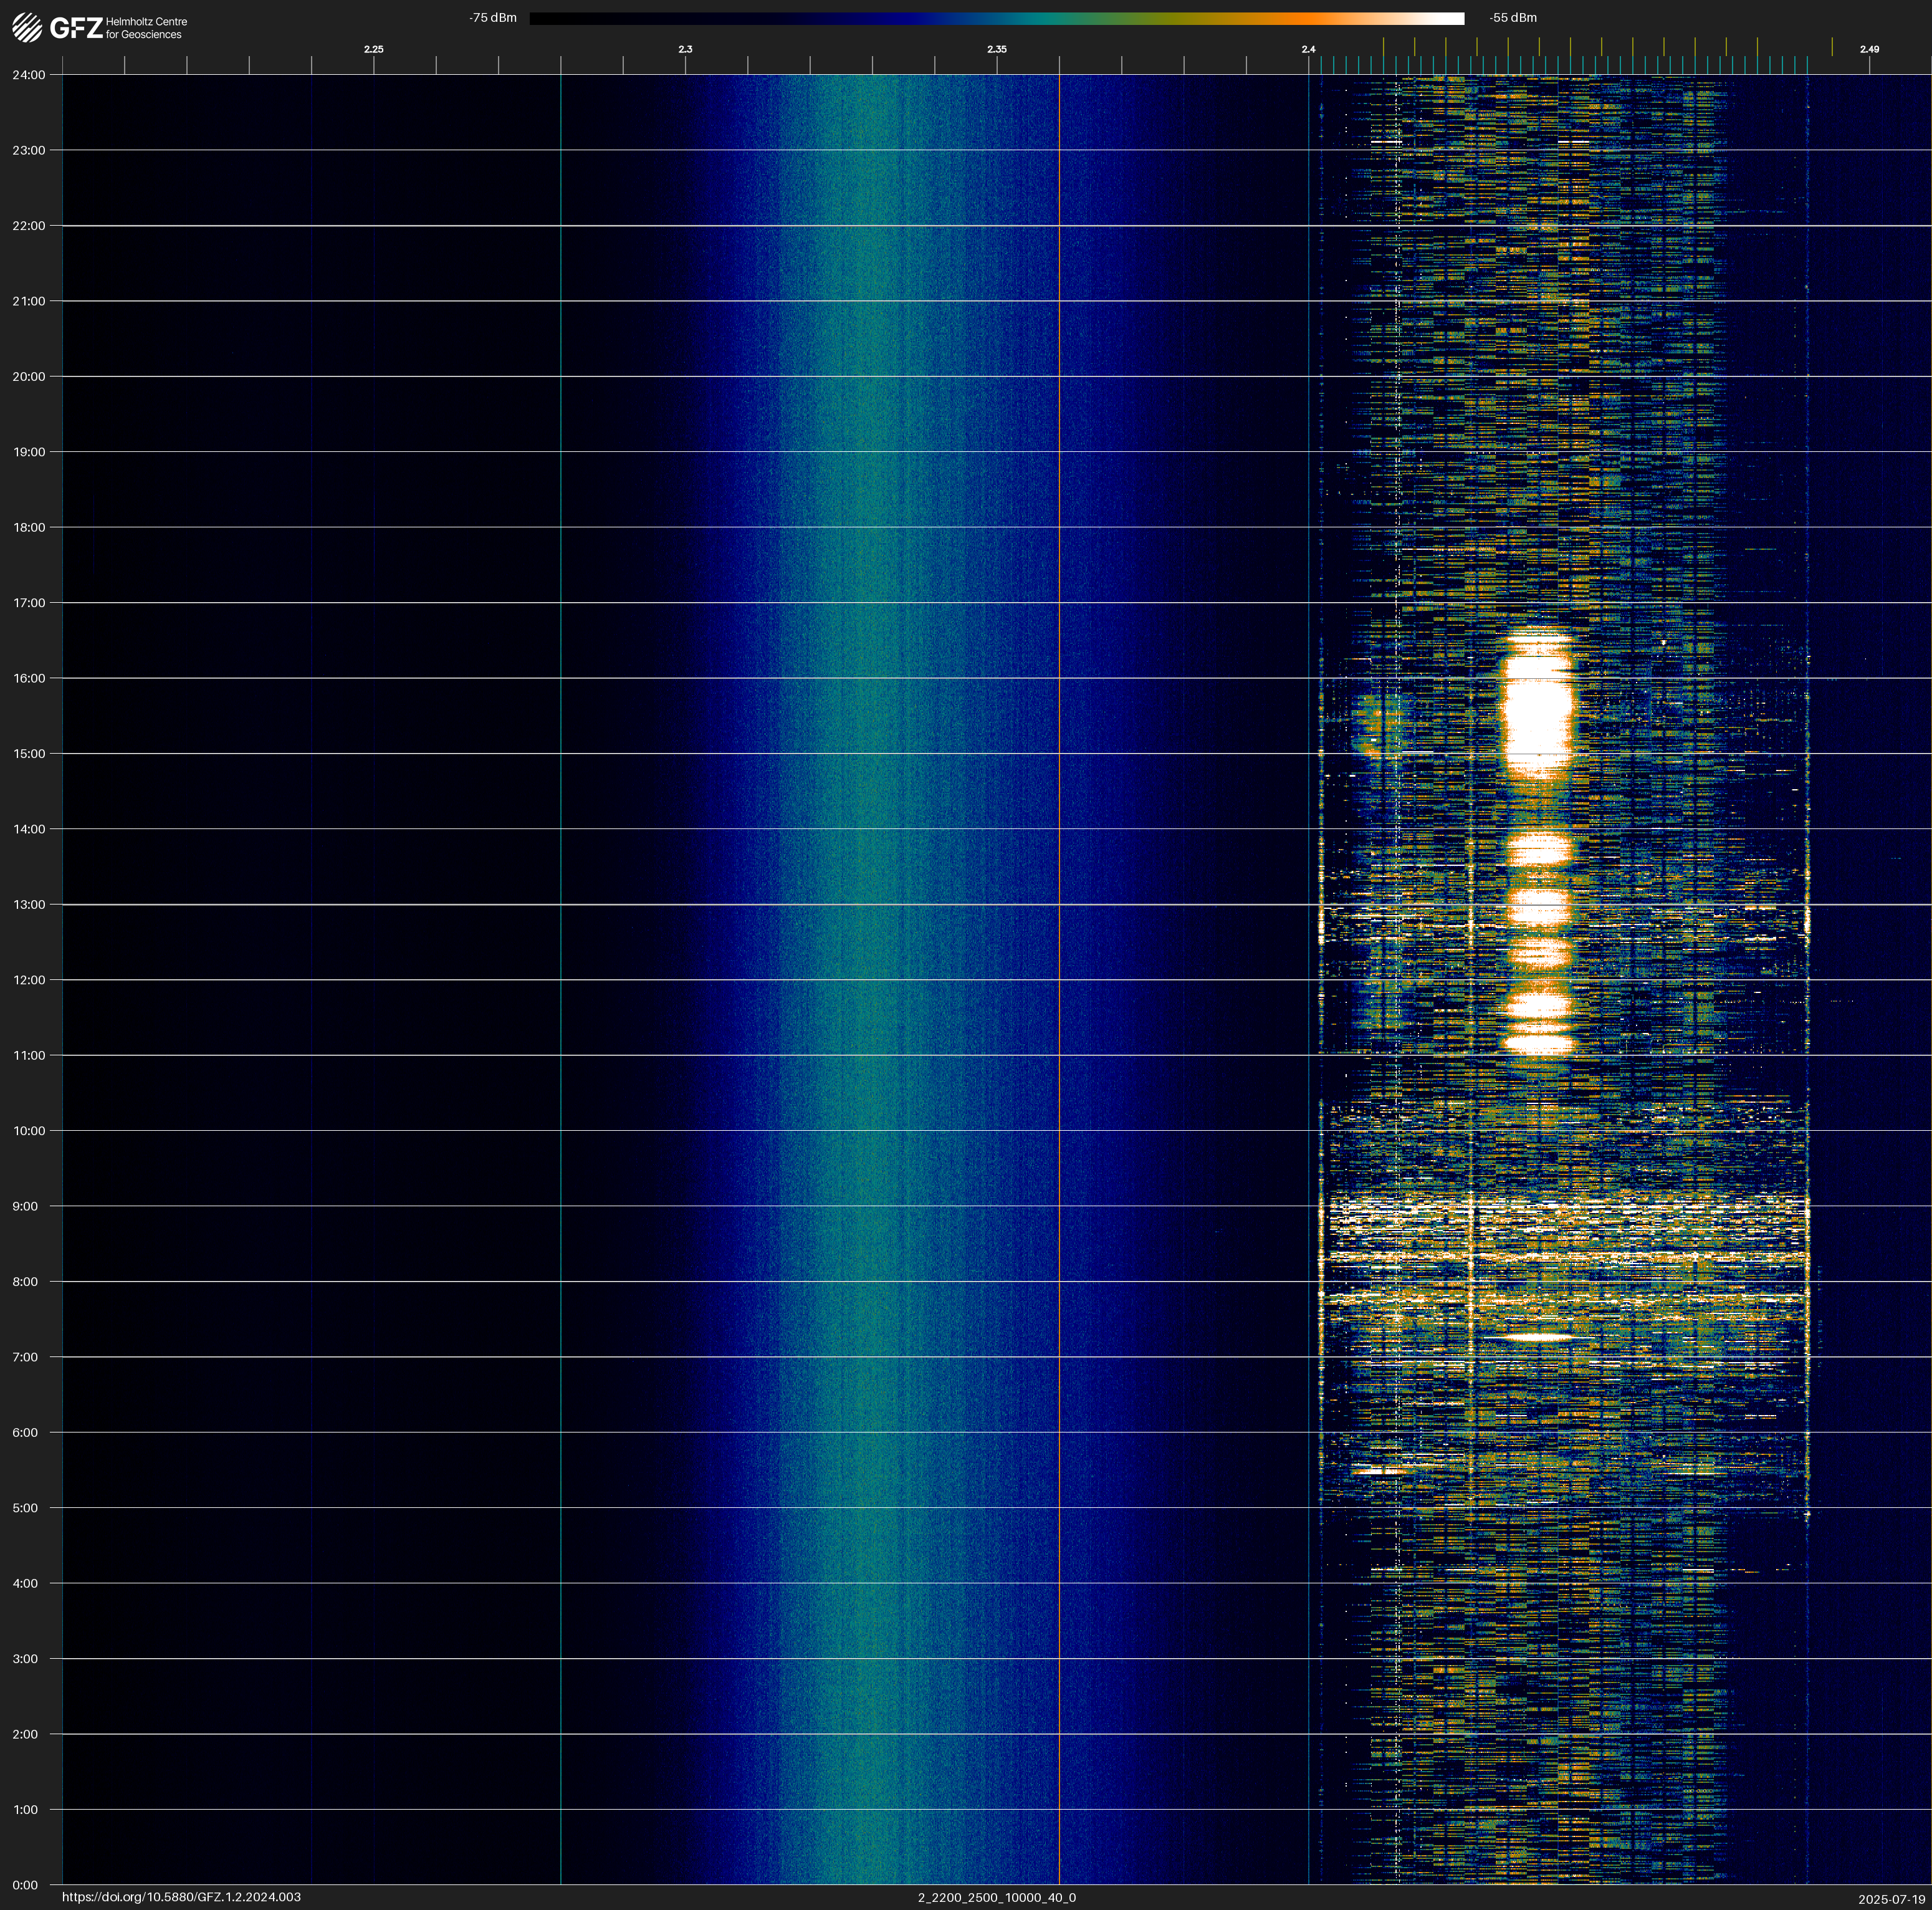This screenshot has width=1932, height=1910.
Task: Click the -55 dBm scale label
Action: [x=1512, y=18]
